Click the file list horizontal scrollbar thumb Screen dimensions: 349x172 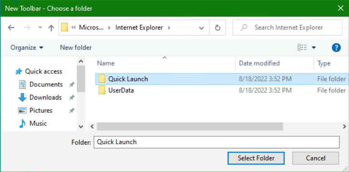coord(190,126)
